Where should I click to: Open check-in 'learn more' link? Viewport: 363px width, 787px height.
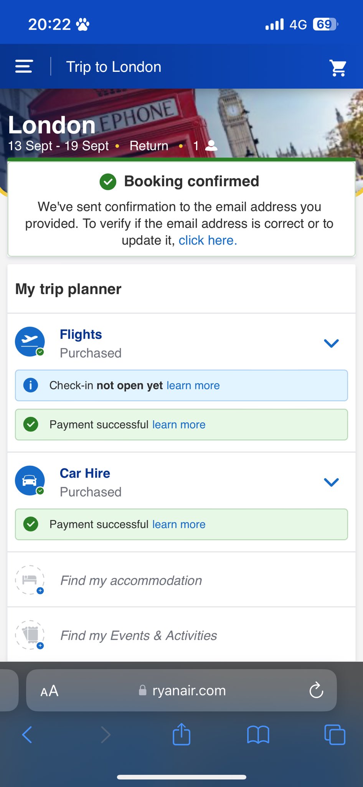coord(193,385)
